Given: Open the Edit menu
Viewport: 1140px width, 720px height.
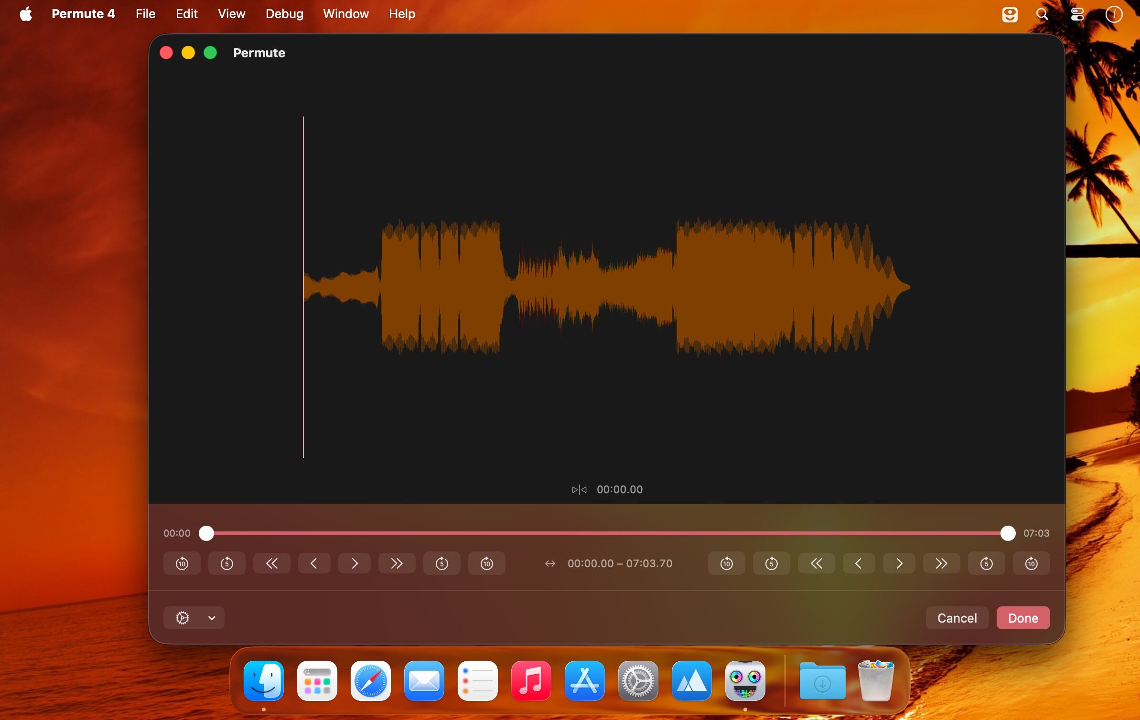Looking at the screenshot, I should point(186,14).
